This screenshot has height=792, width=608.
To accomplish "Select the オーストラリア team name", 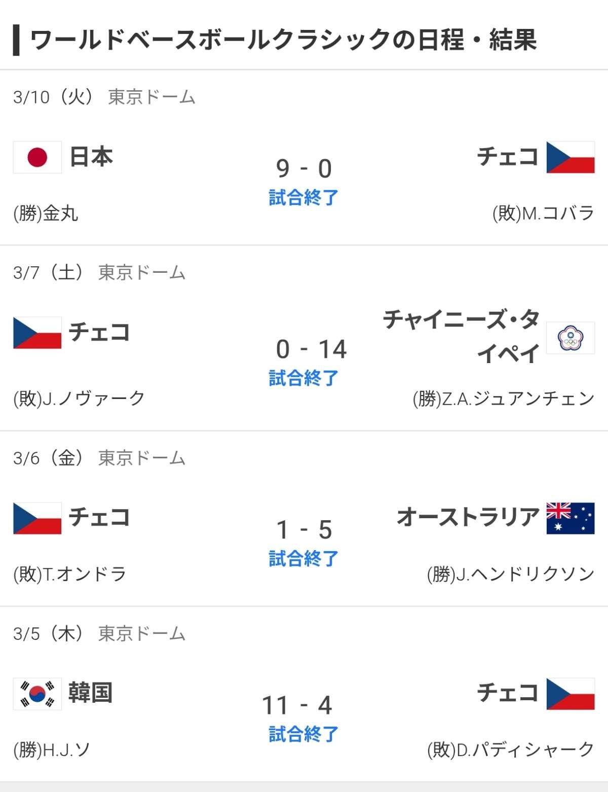I will (468, 517).
